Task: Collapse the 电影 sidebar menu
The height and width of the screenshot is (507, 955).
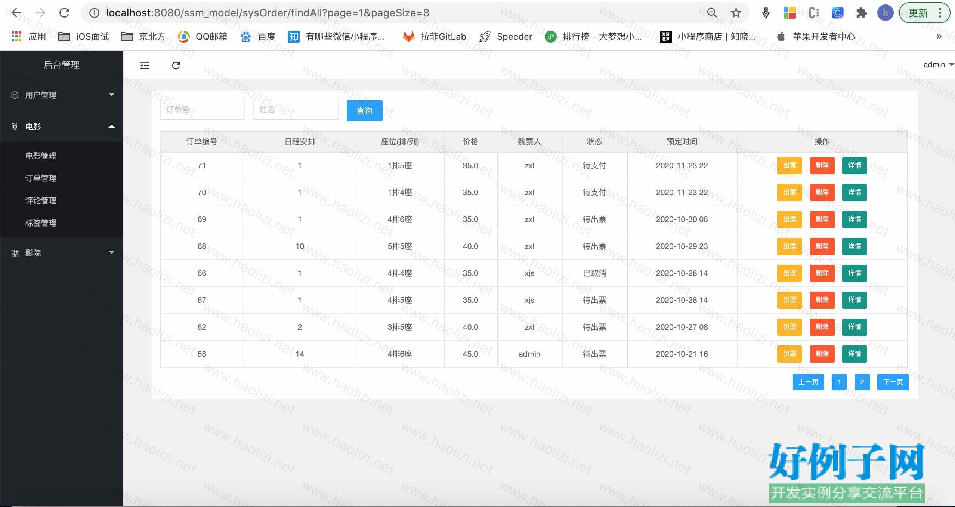Action: (x=62, y=126)
